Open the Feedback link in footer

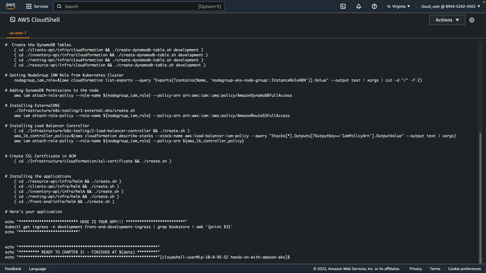click(13, 269)
